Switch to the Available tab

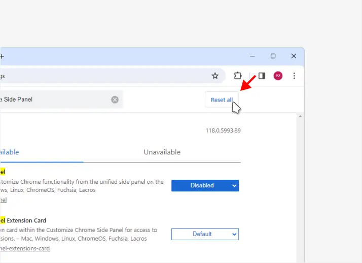(x=10, y=152)
